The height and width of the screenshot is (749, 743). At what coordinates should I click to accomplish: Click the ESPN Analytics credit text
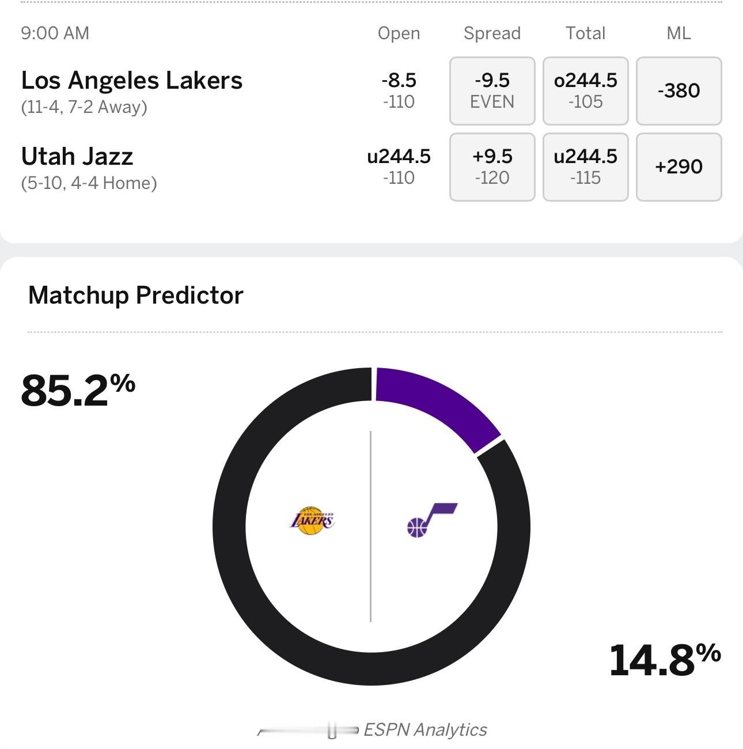click(425, 730)
